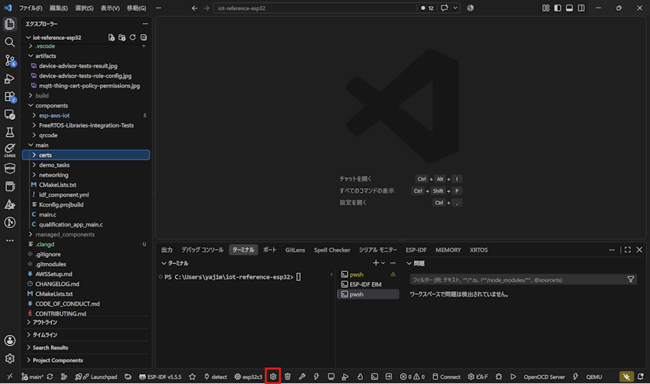
Task: Click the trash full clean icon in status bar
Action: [x=288, y=376]
